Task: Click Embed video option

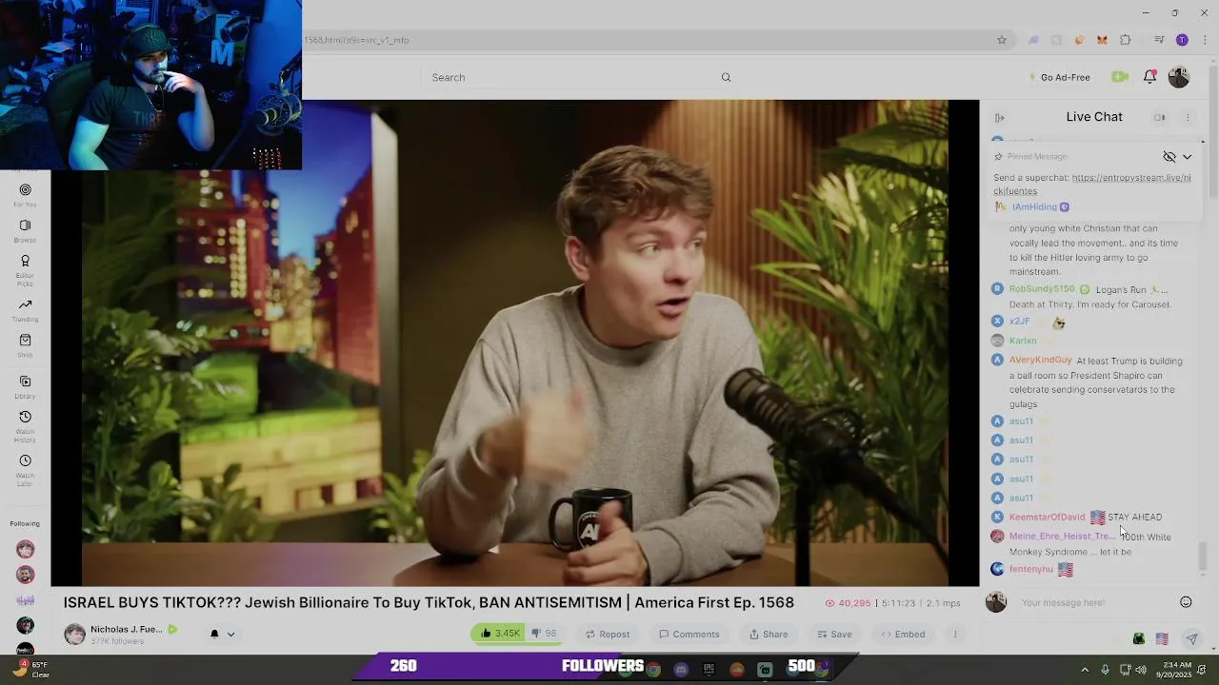Action: coord(903,635)
